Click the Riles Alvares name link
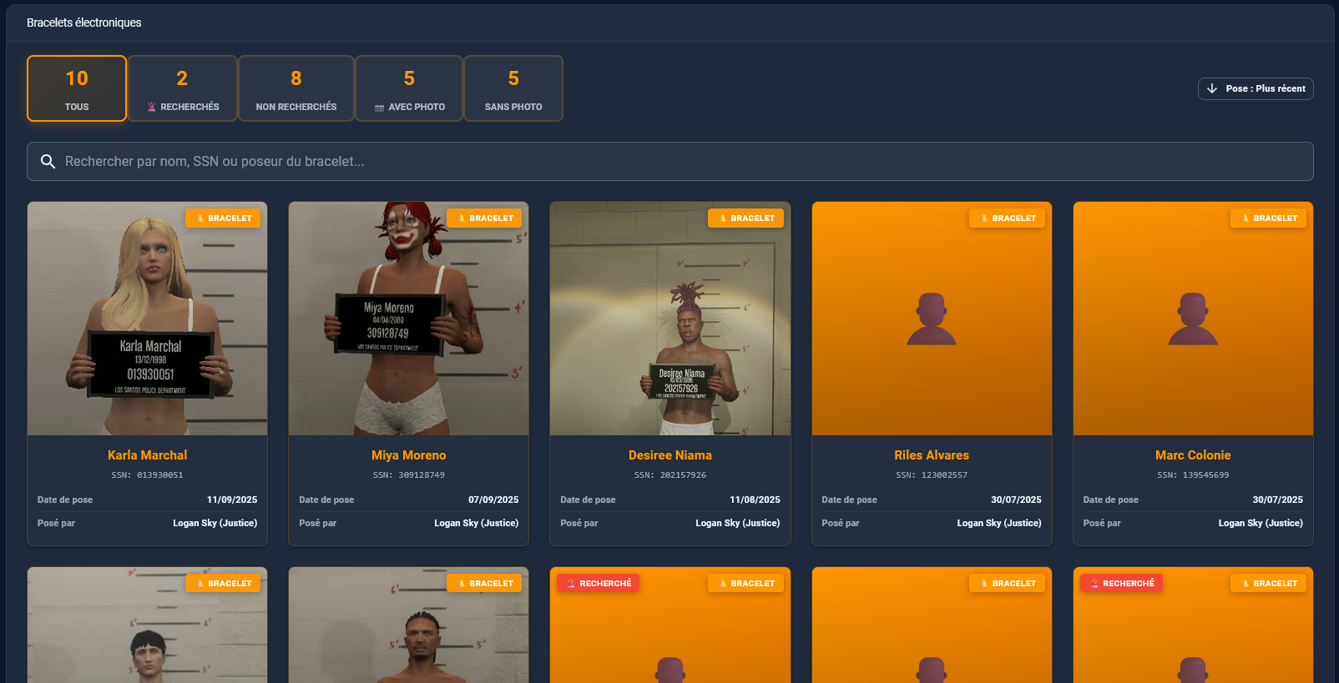Viewport: 1339px width, 683px height. coord(931,455)
